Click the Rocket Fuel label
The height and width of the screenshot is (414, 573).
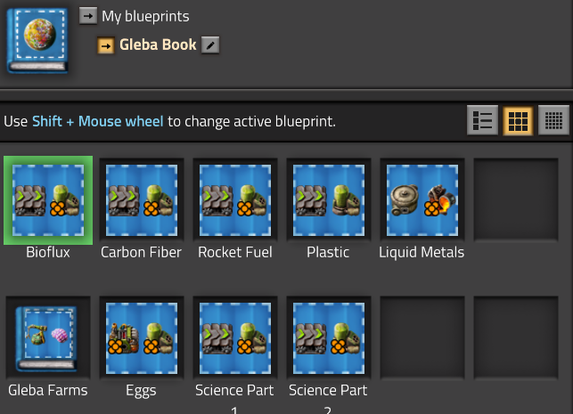click(x=235, y=252)
